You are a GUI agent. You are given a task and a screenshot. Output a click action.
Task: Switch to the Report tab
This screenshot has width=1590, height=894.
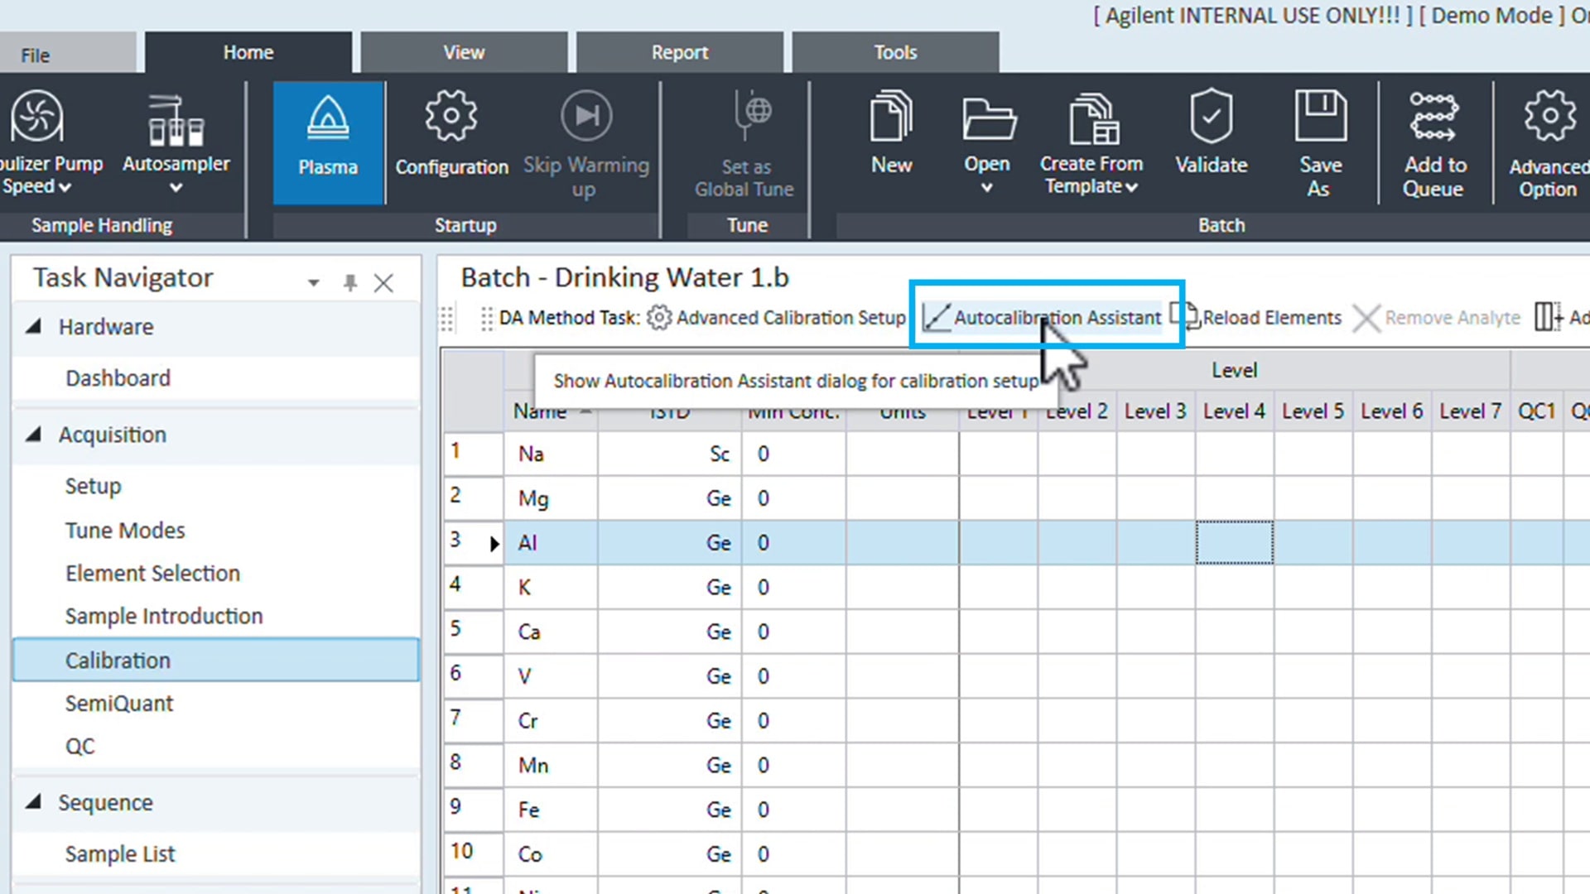click(679, 51)
